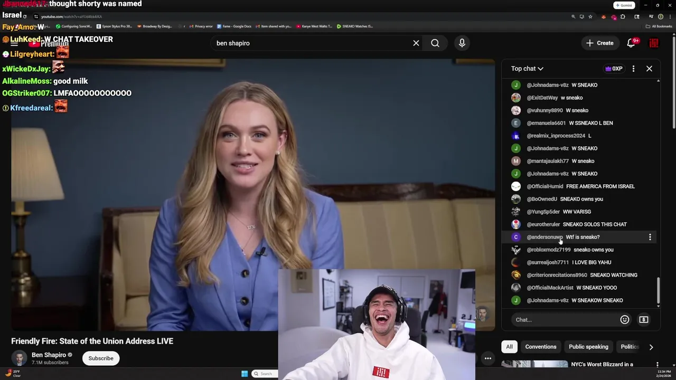Click into the Chat message input

565,319
